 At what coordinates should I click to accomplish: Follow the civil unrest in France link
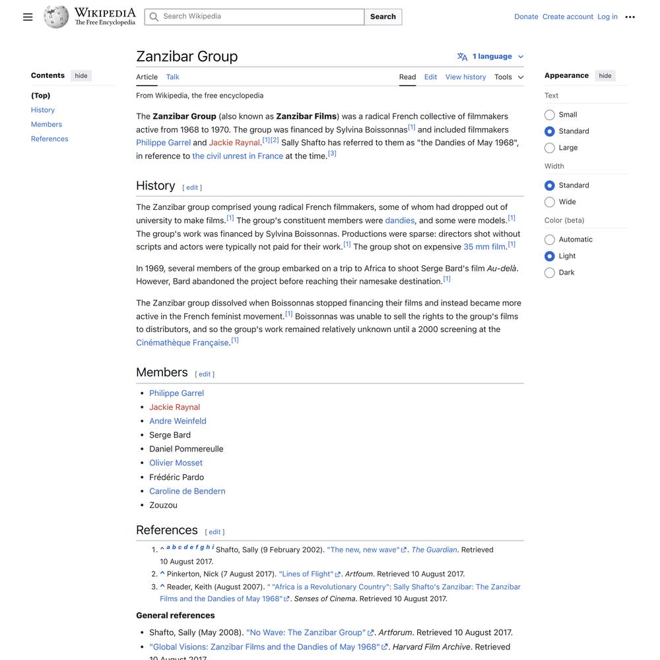pyautogui.click(x=238, y=156)
